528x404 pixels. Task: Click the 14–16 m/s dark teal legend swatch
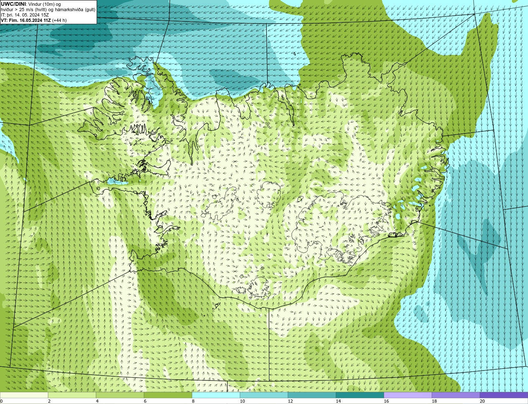(360, 395)
